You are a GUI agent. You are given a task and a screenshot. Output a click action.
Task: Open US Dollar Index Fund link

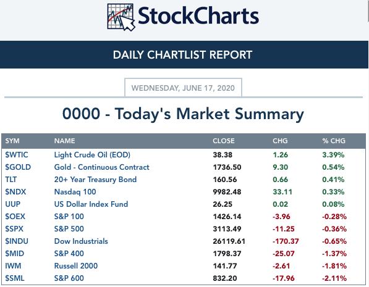91,204
